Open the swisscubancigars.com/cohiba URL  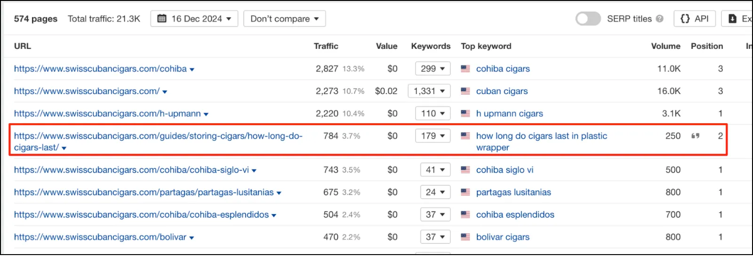point(100,69)
